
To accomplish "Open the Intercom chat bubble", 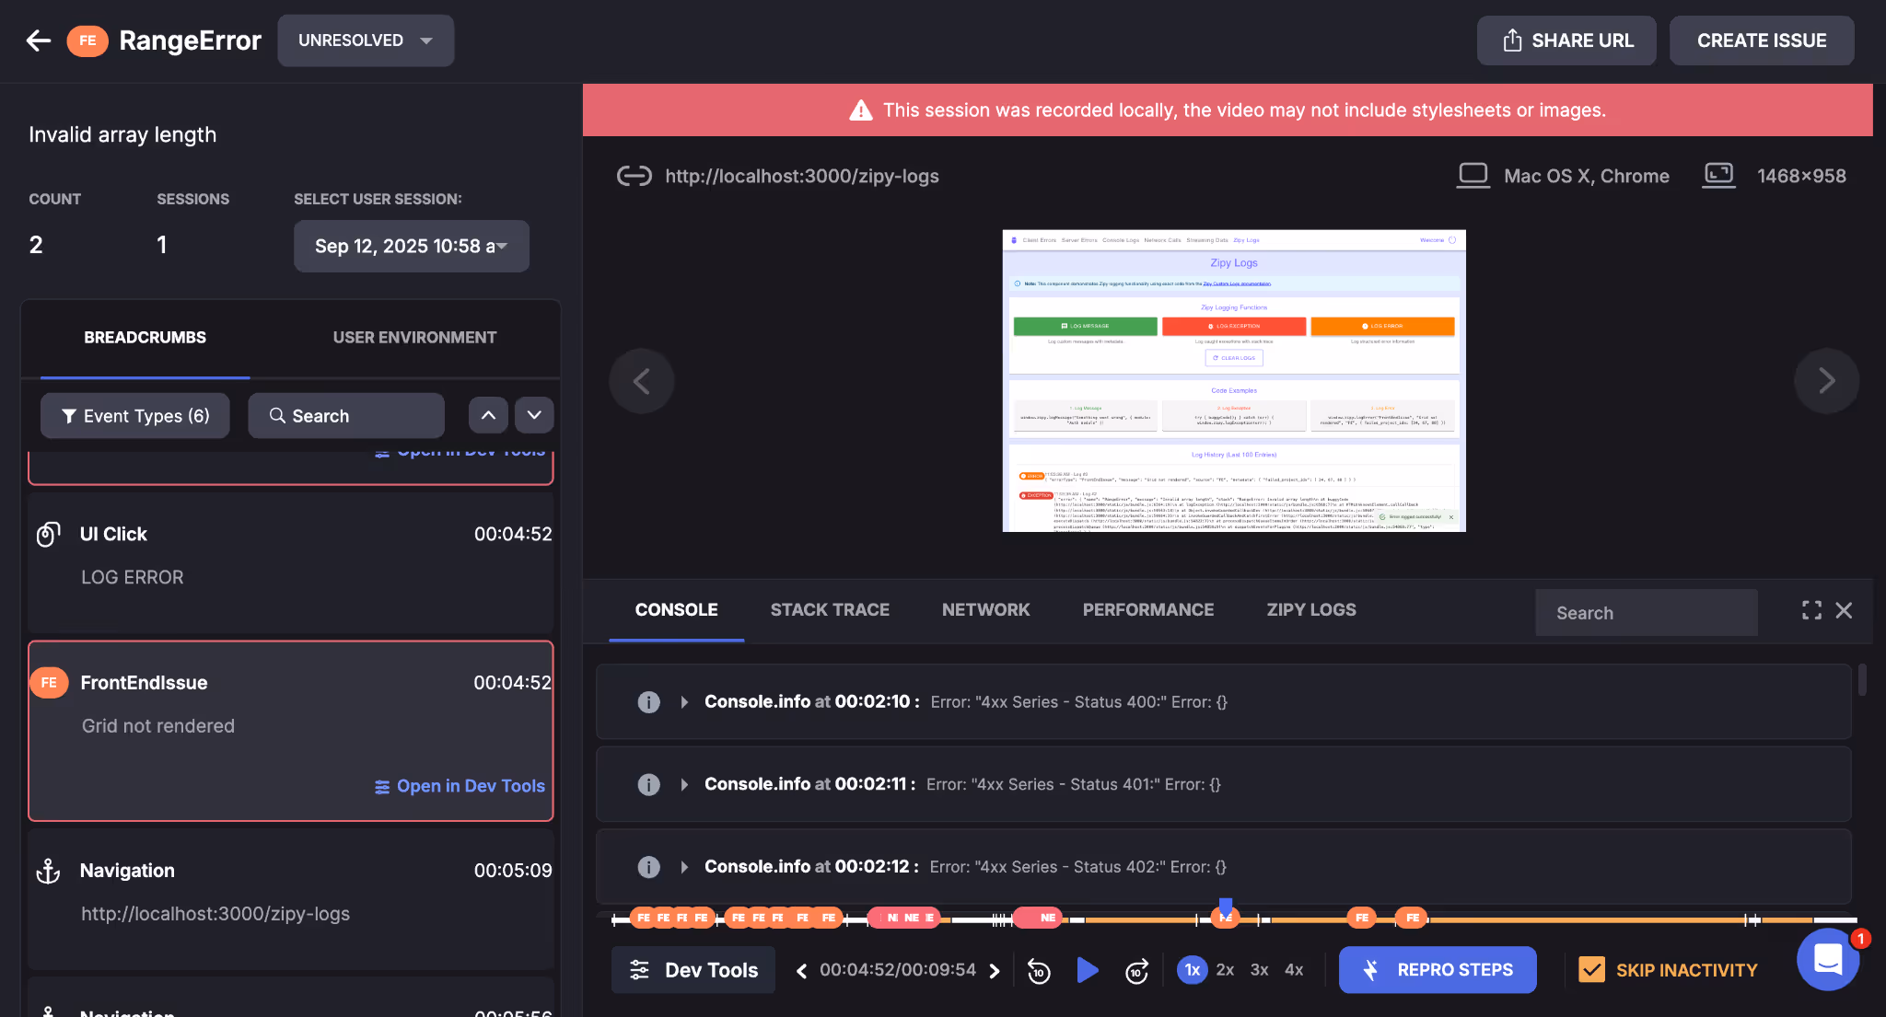I will coord(1827,960).
